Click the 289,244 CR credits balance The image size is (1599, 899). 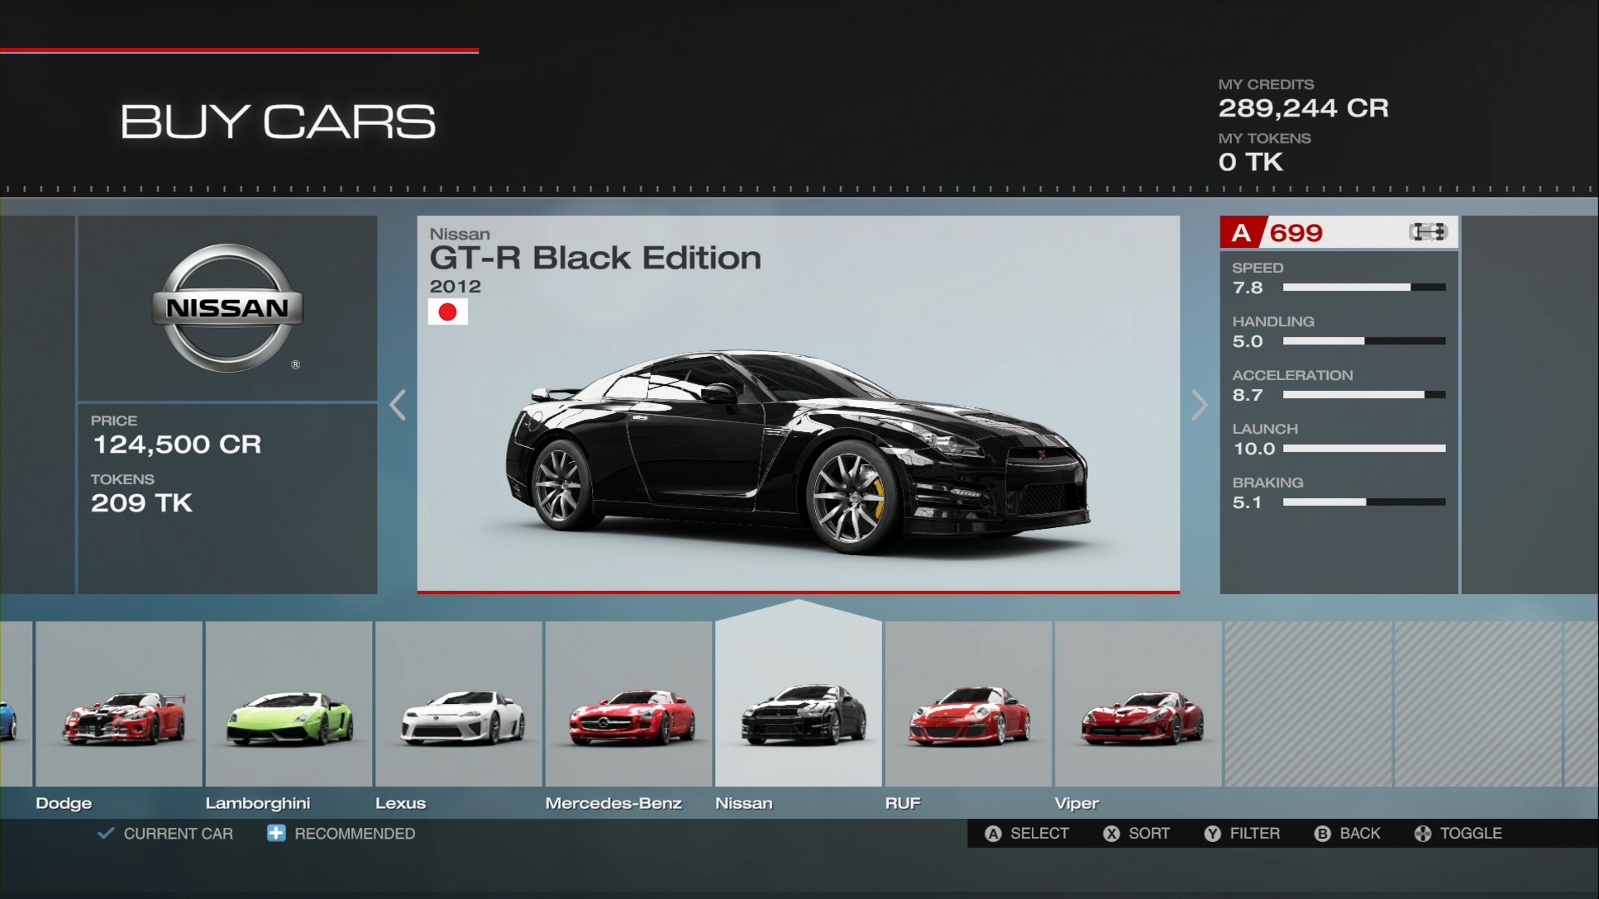(1303, 108)
